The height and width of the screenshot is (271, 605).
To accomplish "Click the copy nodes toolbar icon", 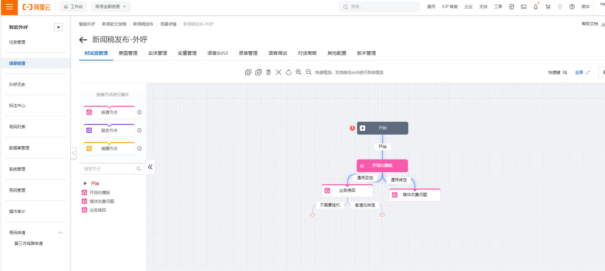I will coord(258,72).
